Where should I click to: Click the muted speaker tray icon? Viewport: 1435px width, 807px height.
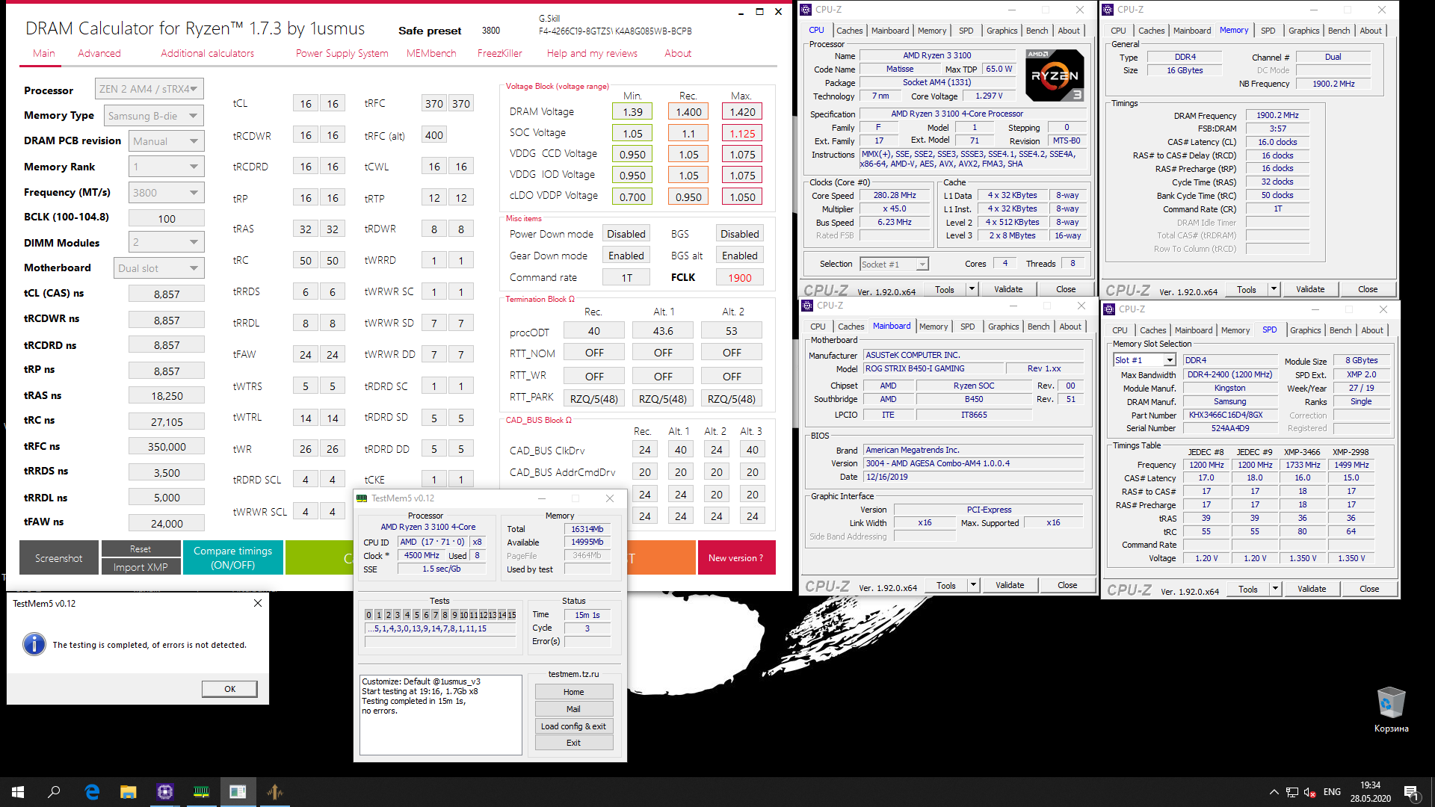pyautogui.click(x=1309, y=792)
